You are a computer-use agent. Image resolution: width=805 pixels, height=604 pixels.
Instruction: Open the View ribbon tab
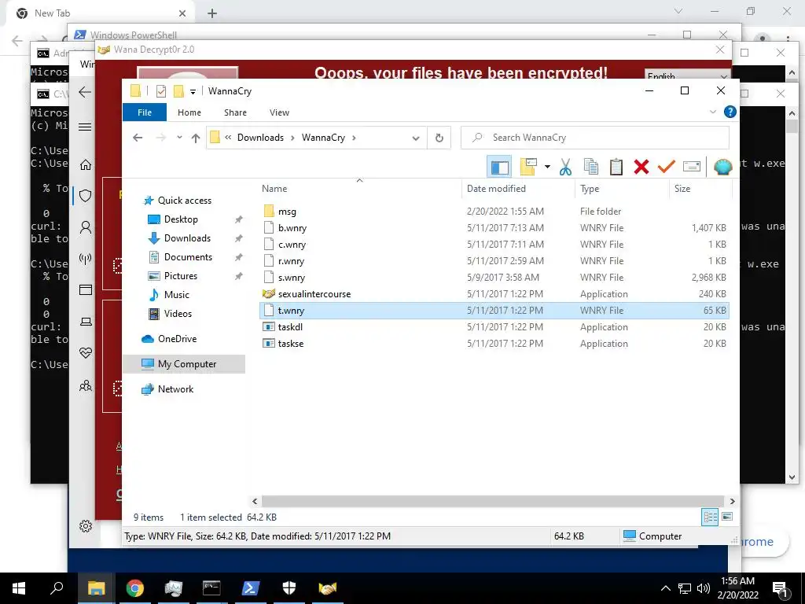279,112
